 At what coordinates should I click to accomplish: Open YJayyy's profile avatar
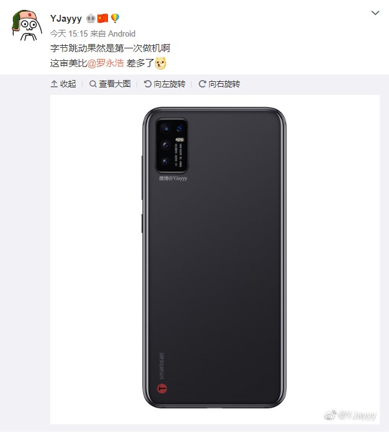point(27,25)
